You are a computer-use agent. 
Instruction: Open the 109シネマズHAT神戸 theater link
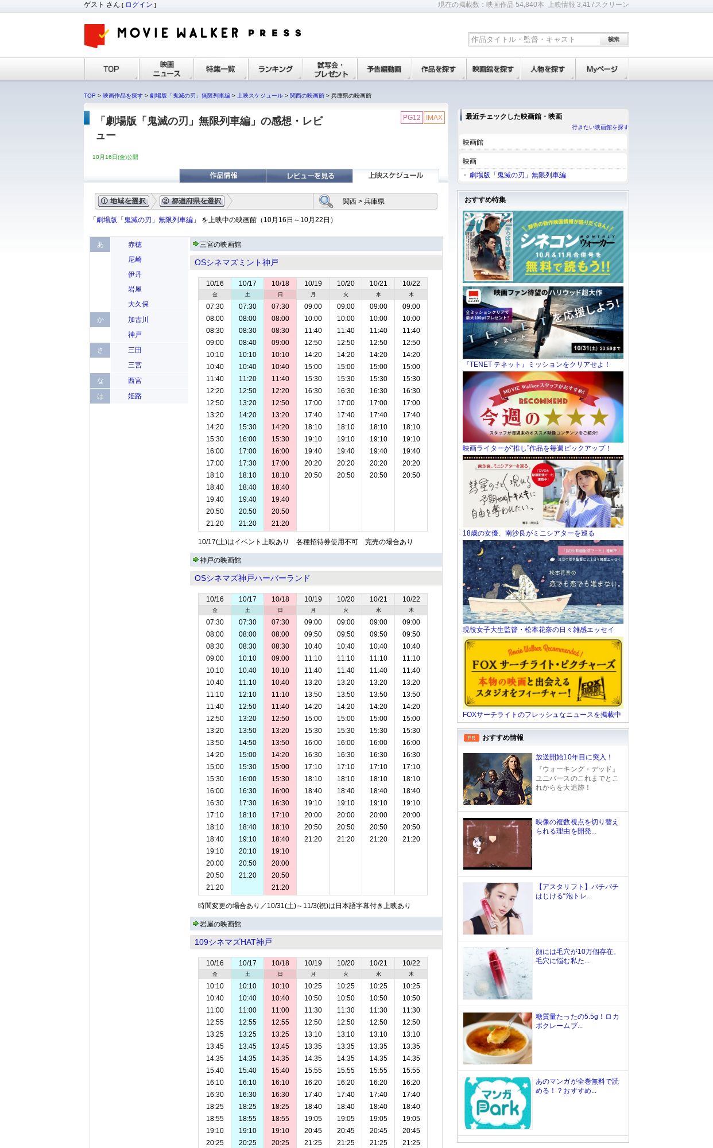point(233,942)
